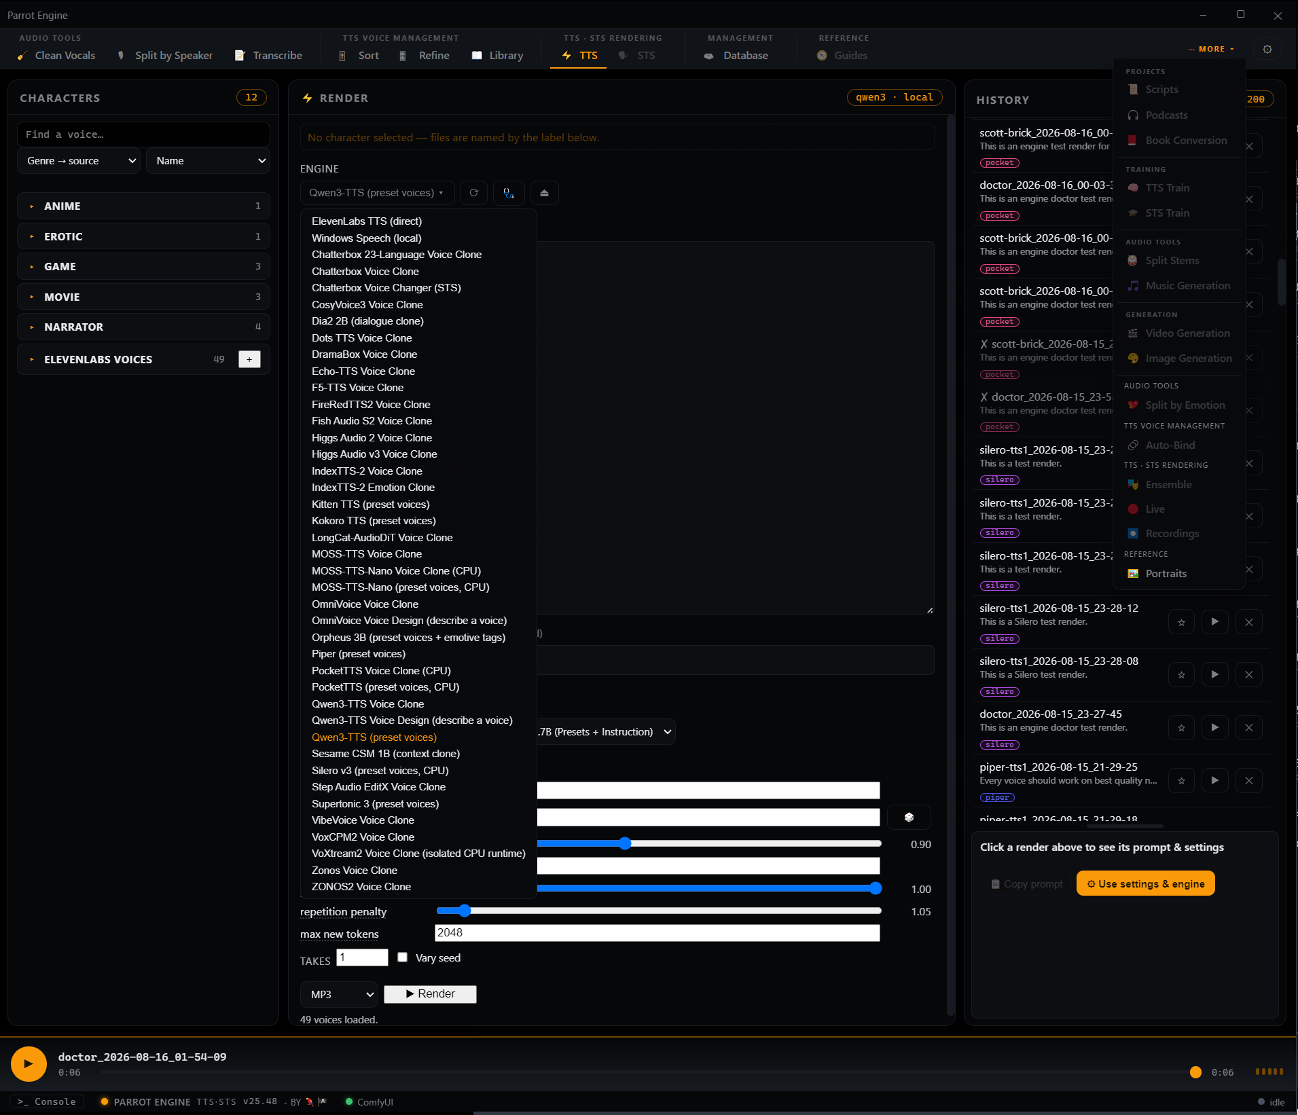Star the piper-tts1_2026-08-15_21-29-25 render
Screen dimensions: 1298x1115
click(x=1181, y=781)
